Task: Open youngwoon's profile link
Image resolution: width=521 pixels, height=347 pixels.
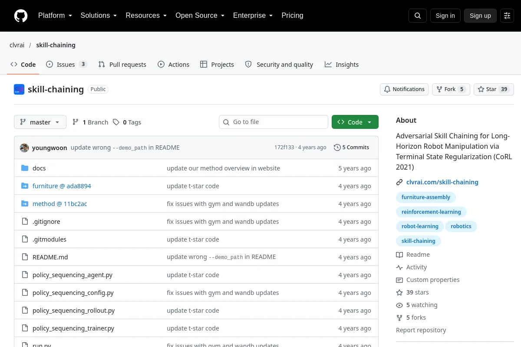Action: tap(49, 147)
